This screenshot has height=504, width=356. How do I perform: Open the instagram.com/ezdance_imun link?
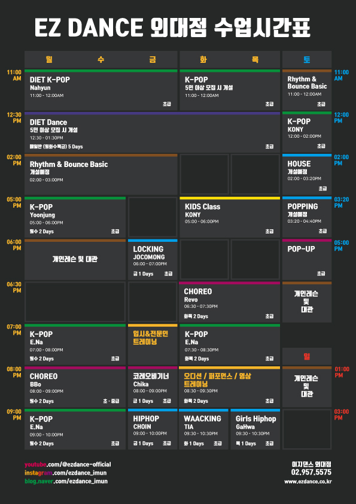pos(66,473)
